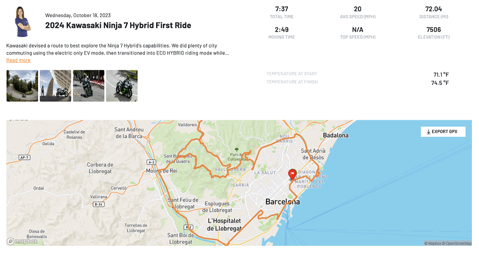Image resolution: width=479 pixels, height=253 pixels.
Task: Click the Ordal label on map
Action: point(38,188)
